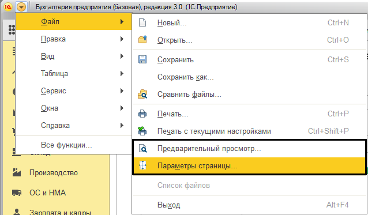Expand the Правка submenu
368x215 pixels.
73,39
